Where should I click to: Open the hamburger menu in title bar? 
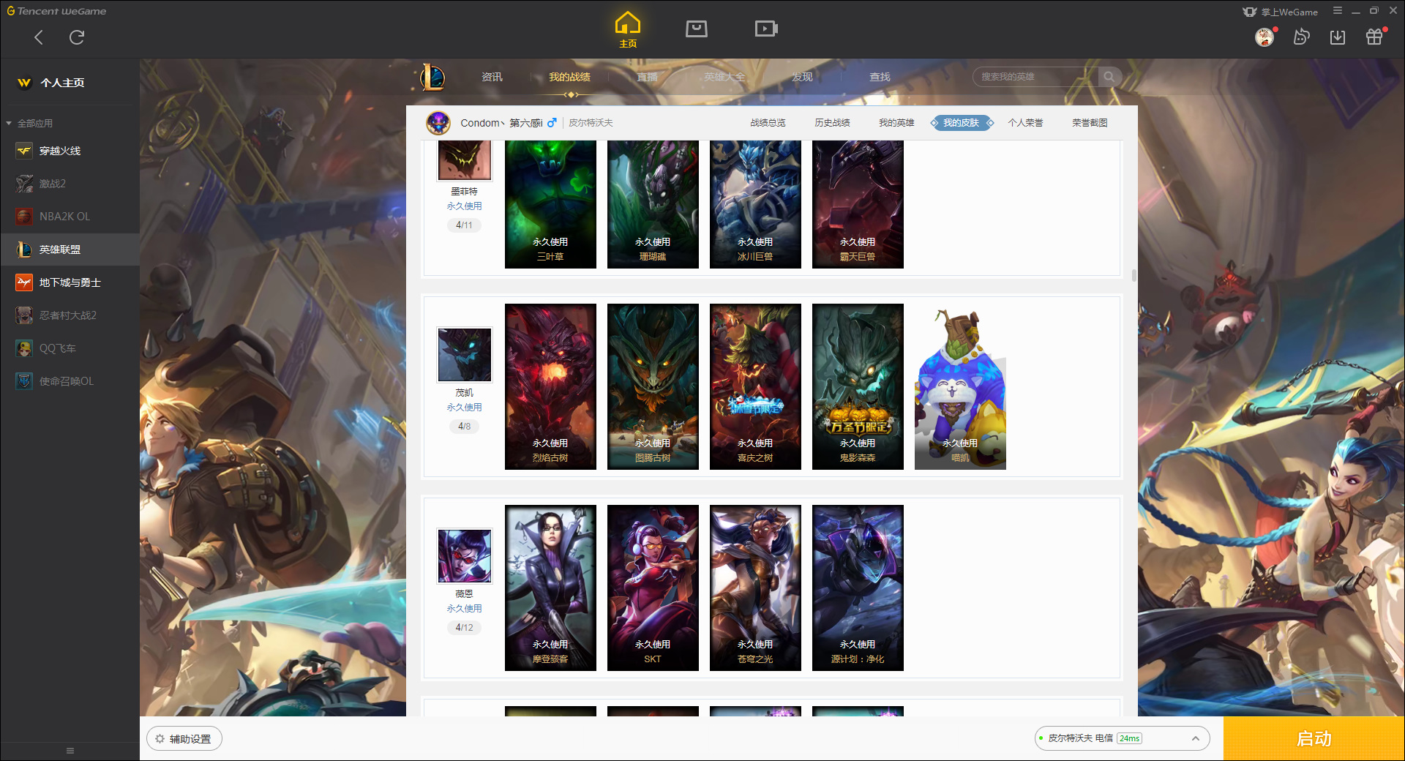1338,11
